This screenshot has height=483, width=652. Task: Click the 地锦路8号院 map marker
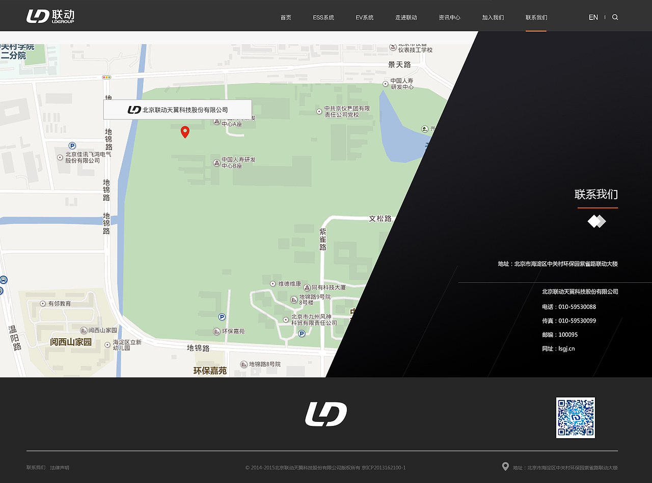click(x=244, y=364)
